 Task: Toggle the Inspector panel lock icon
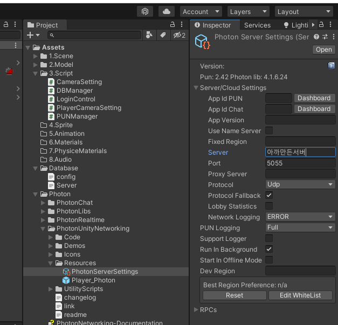click(321, 25)
